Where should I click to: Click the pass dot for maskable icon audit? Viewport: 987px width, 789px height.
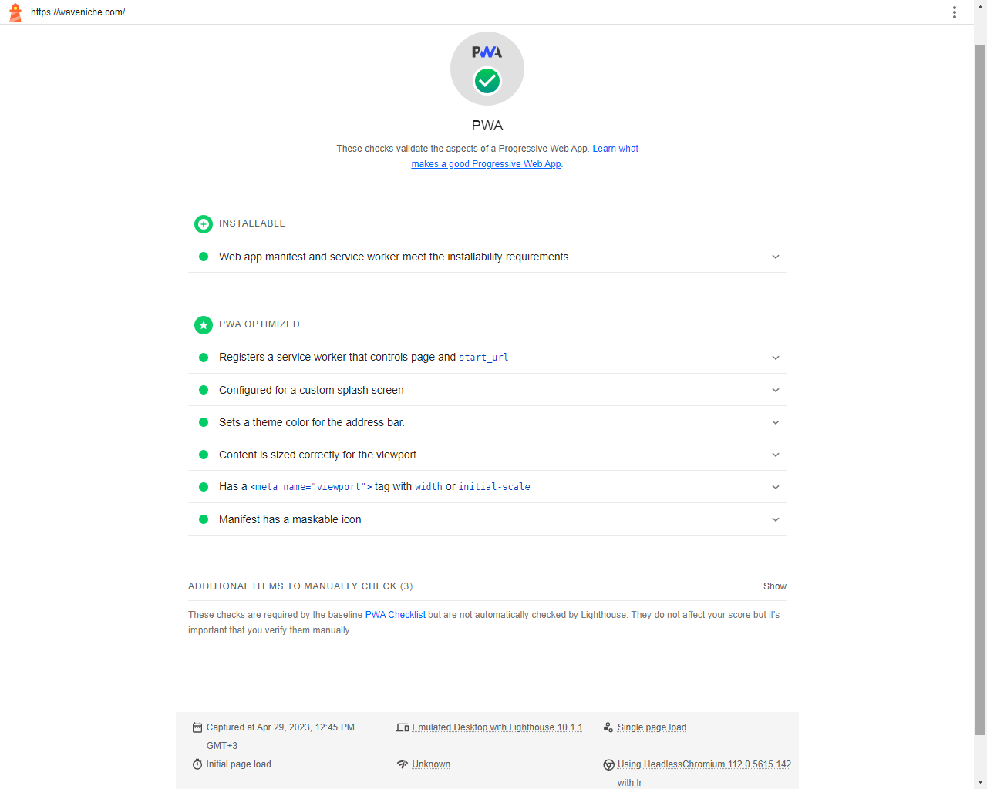[203, 519]
